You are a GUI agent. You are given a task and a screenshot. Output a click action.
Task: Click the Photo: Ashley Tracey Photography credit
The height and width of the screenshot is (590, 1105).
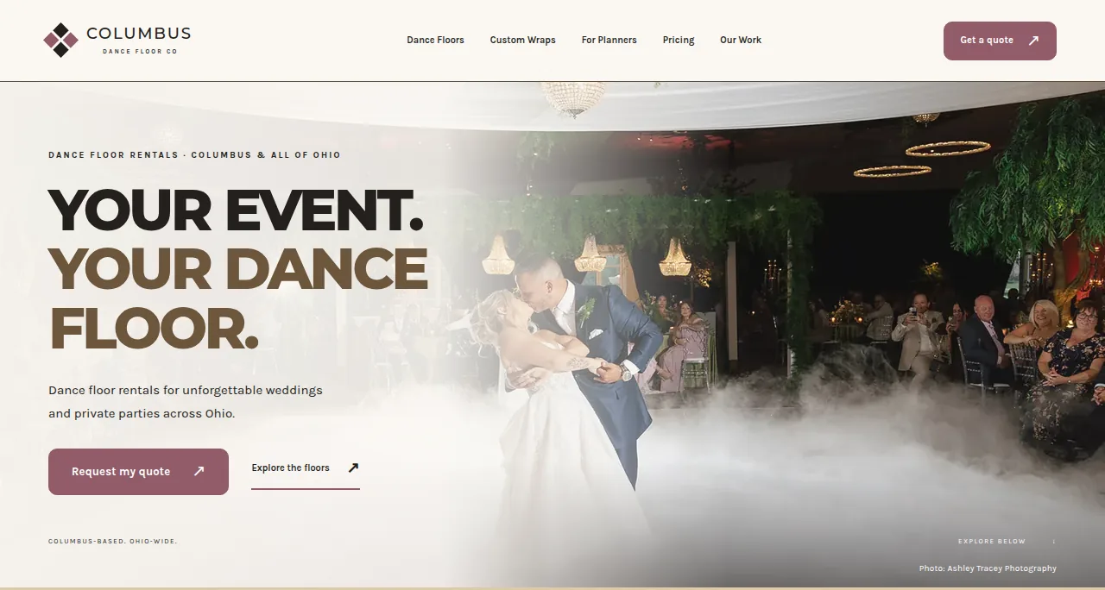988,568
